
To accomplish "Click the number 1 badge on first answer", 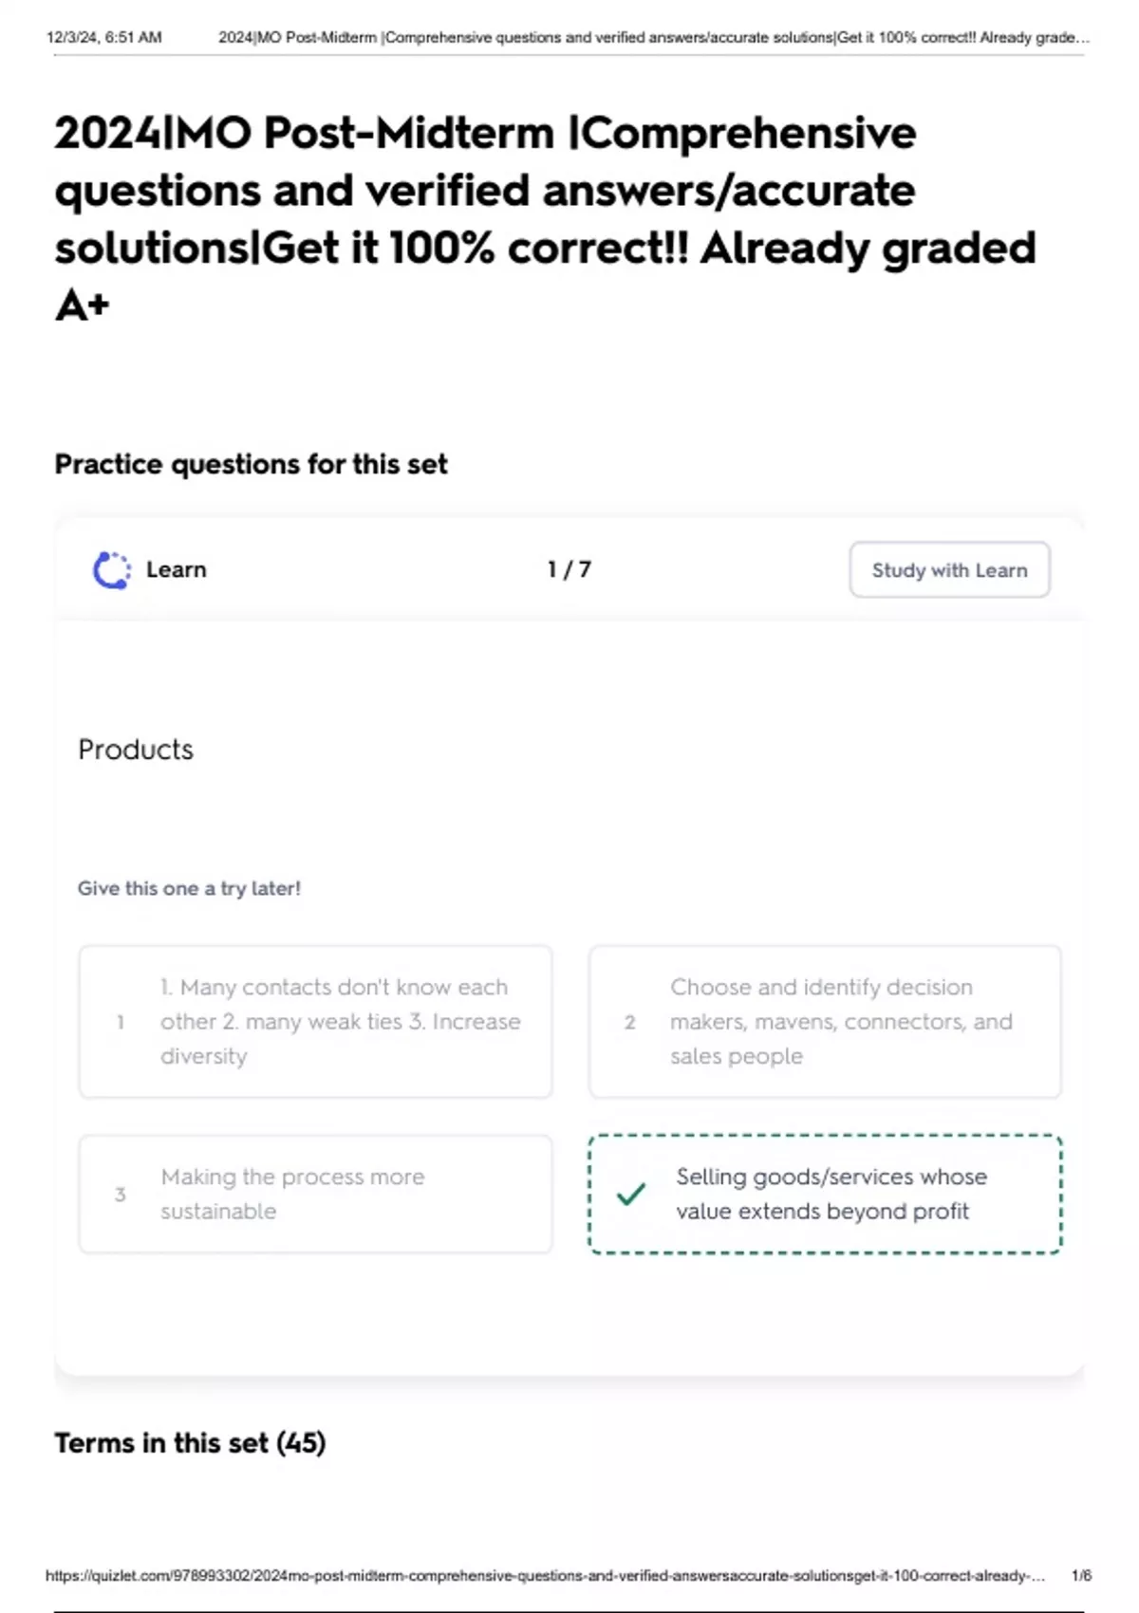I will [x=121, y=1022].
